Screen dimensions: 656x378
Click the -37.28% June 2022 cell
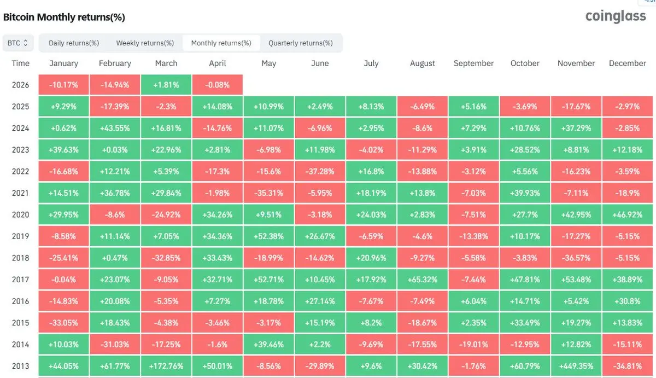coord(320,171)
